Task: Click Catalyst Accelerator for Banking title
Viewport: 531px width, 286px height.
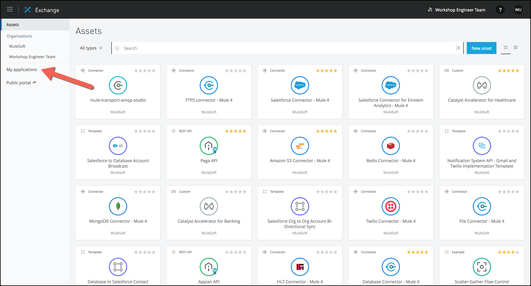Action: pos(209,221)
